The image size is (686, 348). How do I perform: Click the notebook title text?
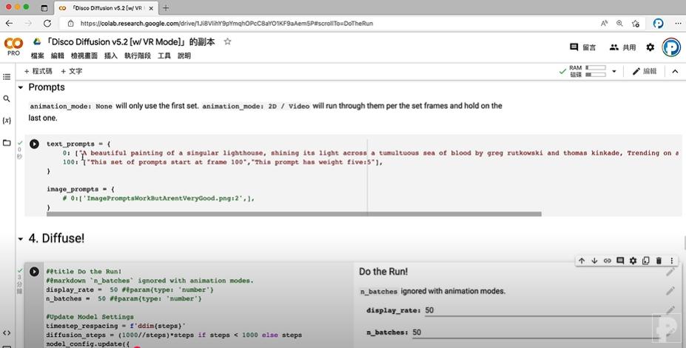pos(131,42)
